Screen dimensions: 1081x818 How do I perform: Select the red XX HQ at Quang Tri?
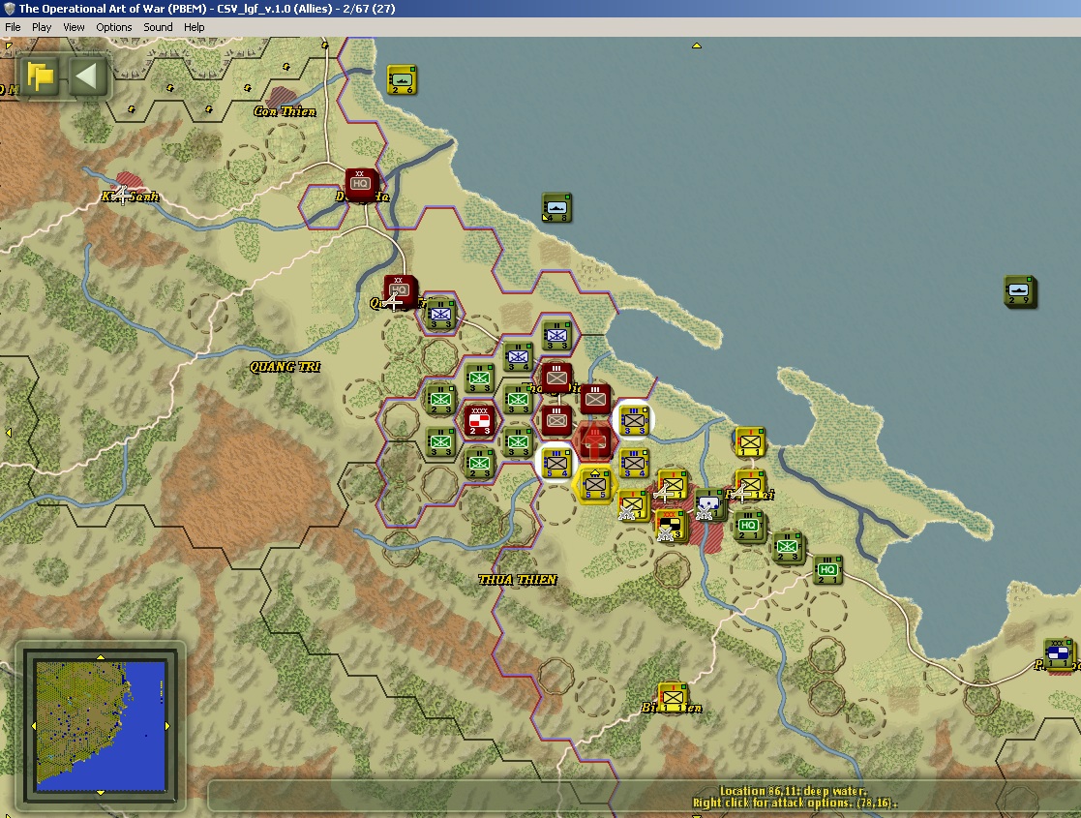tap(400, 291)
